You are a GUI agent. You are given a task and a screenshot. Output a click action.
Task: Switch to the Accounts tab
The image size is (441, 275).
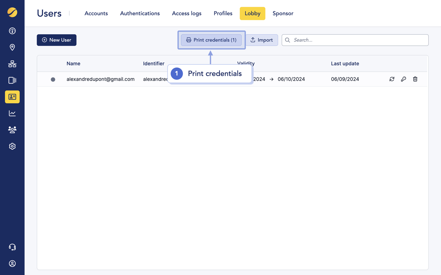[x=96, y=13]
